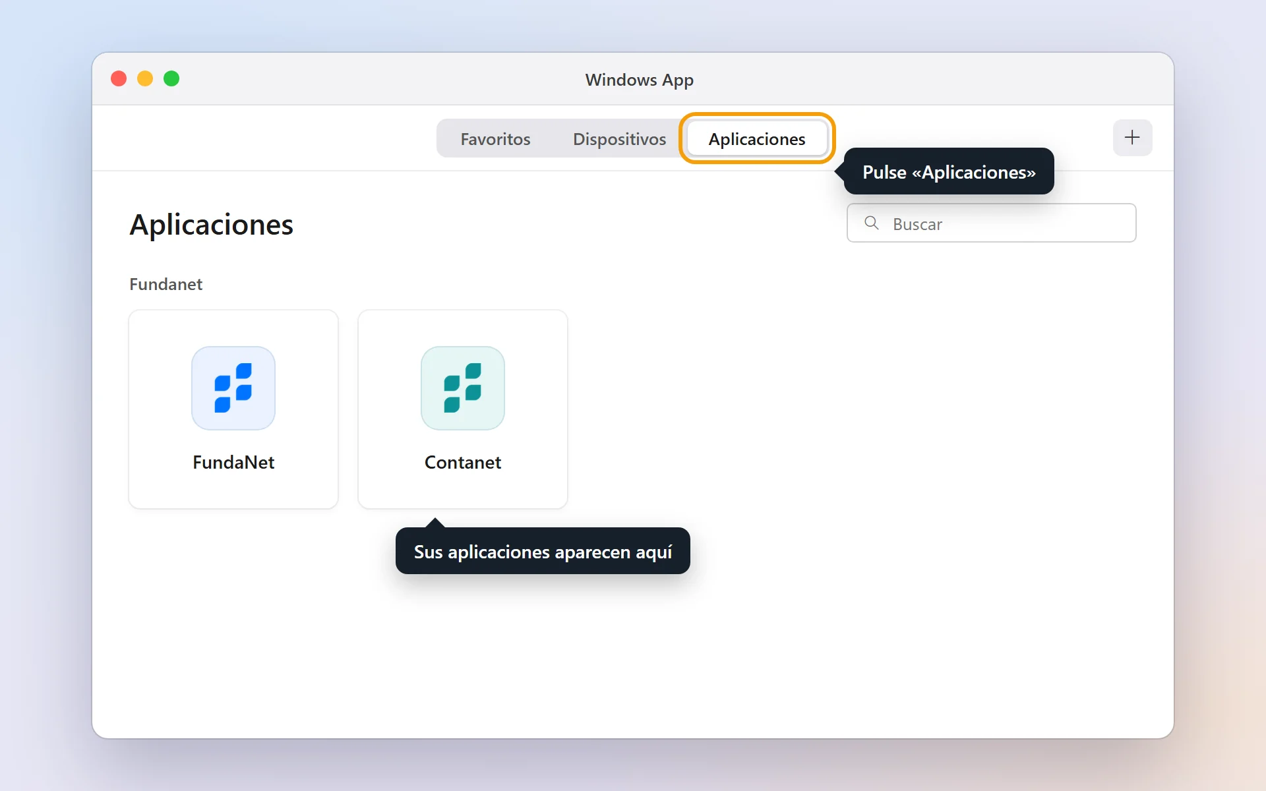The height and width of the screenshot is (791, 1266).
Task: Click the Fundanet group heading
Action: pyautogui.click(x=166, y=284)
